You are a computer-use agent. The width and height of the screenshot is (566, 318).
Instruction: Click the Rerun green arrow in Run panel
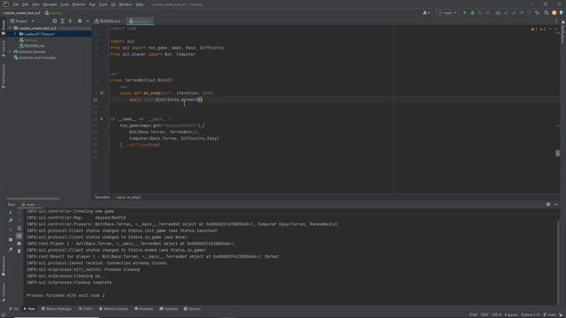click(11, 213)
